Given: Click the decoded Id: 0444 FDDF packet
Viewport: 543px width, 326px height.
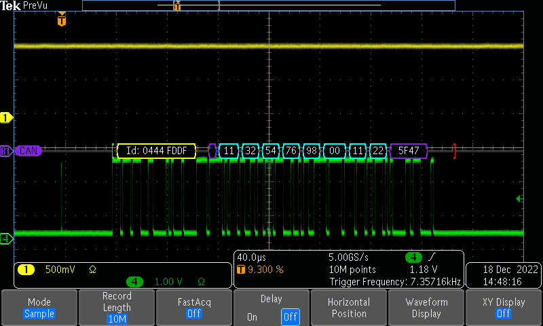Looking at the screenshot, I should click(x=157, y=151).
